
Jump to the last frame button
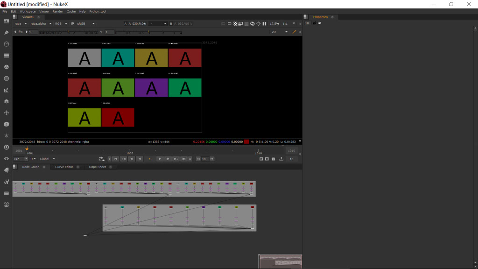pos(183,159)
